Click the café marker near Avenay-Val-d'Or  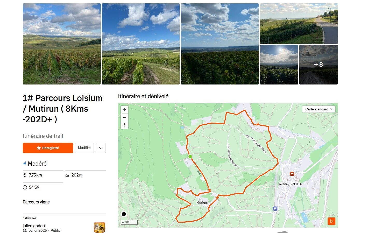click(x=292, y=174)
